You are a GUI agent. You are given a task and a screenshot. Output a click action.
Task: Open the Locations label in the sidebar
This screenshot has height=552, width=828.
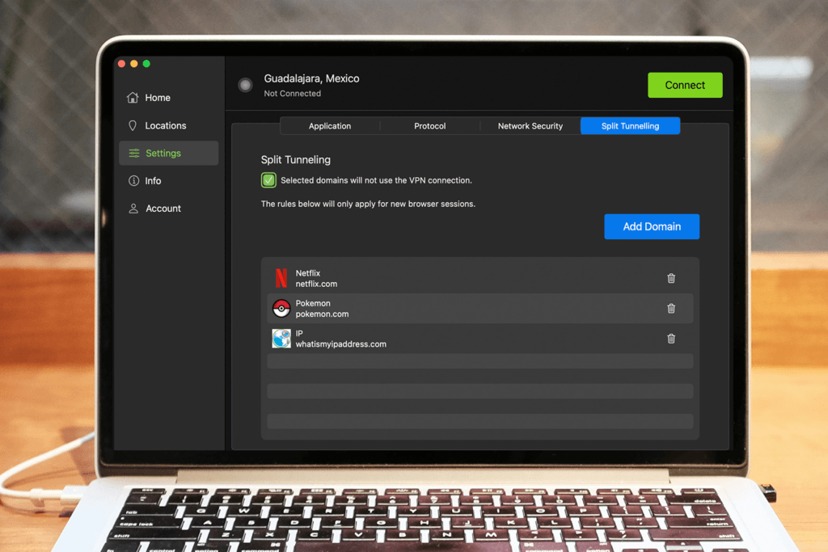[x=166, y=125]
